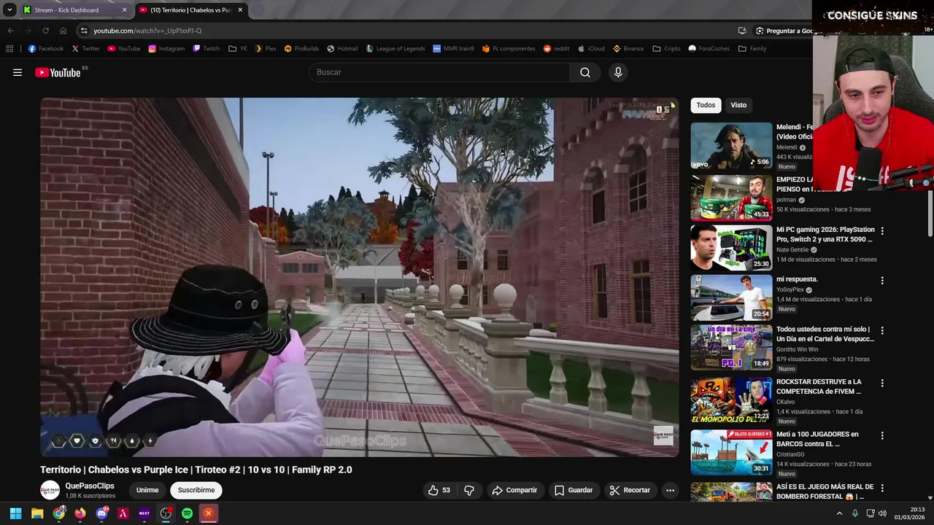Image resolution: width=934 pixels, height=525 pixels.
Task: Start voice search with the microphone
Action: coord(618,72)
